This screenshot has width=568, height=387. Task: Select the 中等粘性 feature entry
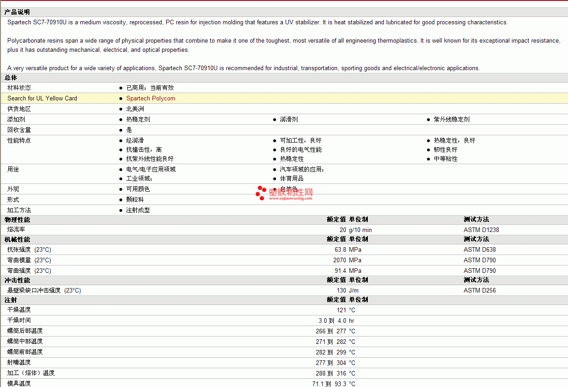(x=445, y=159)
